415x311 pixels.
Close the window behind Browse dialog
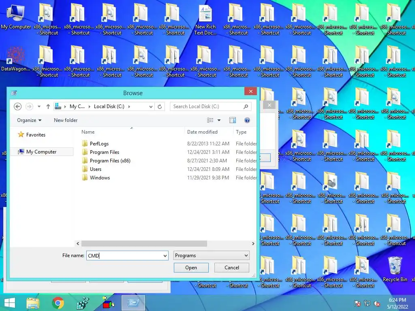pyautogui.click(x=269, y=105)
